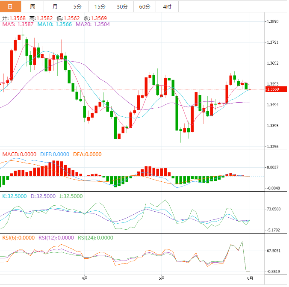Click the RSI(24) indicator label
The width and height of the screenshot is (289, 287).
[x=95, y=238]
